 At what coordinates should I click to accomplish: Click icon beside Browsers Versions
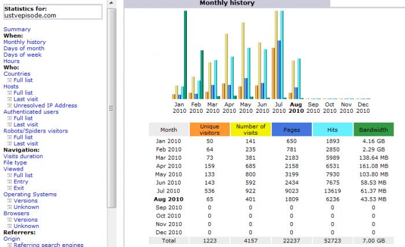(x=10, y=220)
